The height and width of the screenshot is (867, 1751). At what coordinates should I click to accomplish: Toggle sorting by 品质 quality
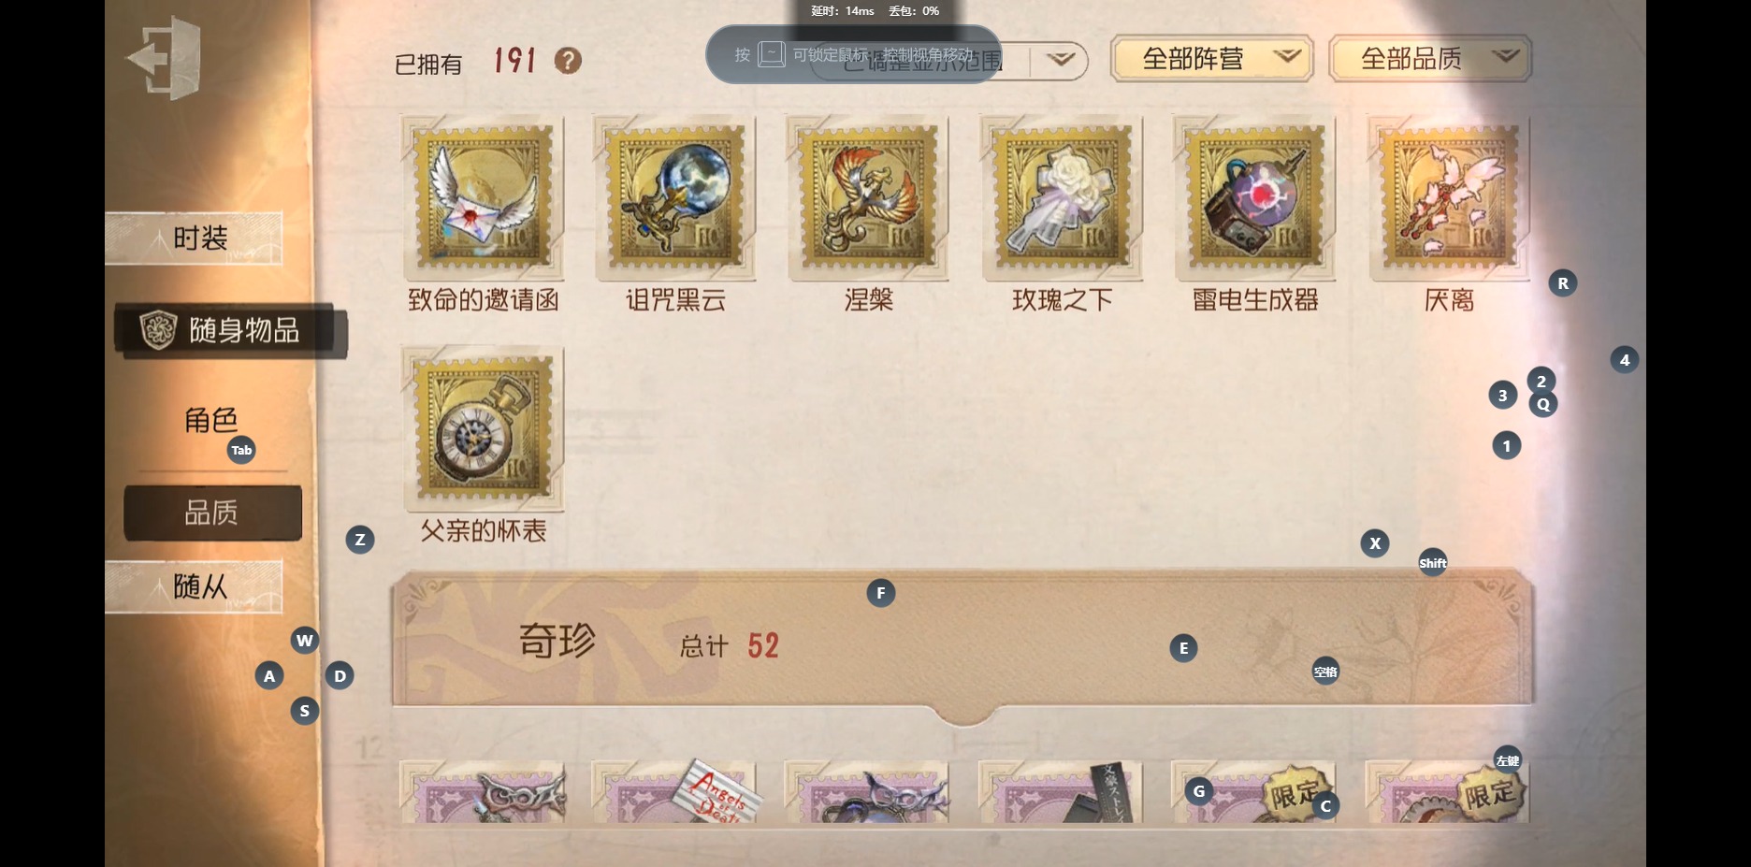[x=212, y=513]
